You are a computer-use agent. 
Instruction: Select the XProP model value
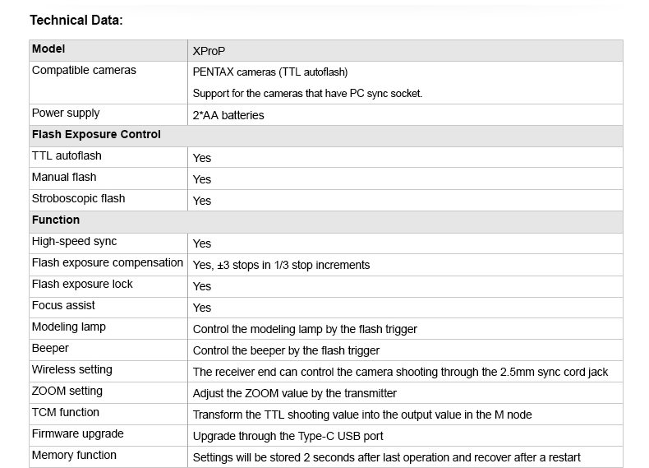[x=209, y=51]
